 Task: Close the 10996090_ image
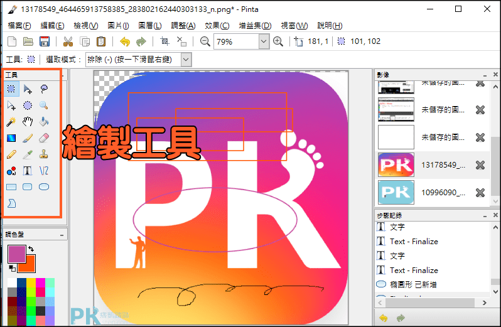(x=480, y=193)
